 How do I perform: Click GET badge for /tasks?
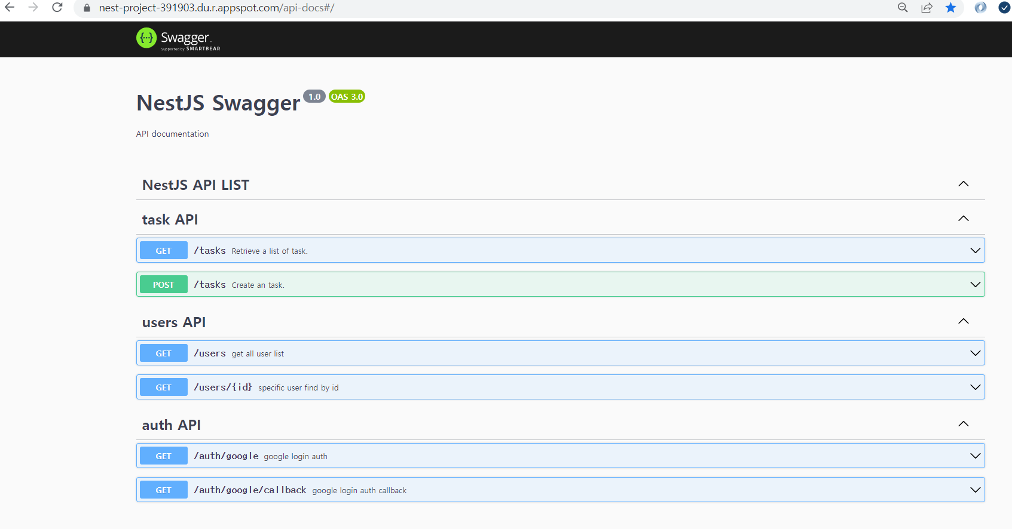click(164, 251)
